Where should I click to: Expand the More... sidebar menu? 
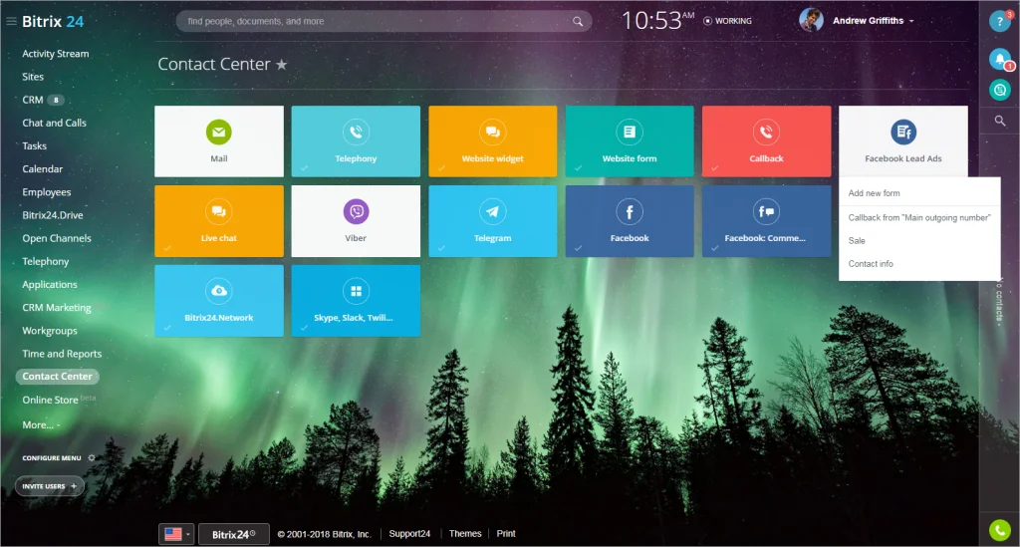pos(40,424)
